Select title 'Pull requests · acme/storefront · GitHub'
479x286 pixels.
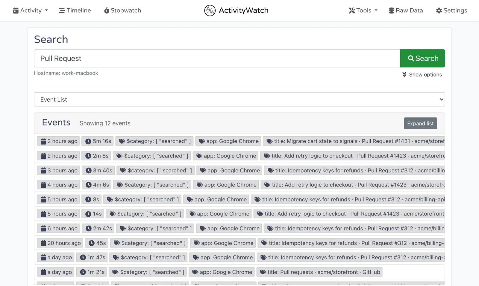pyautogui.click(x=319, y=272)
